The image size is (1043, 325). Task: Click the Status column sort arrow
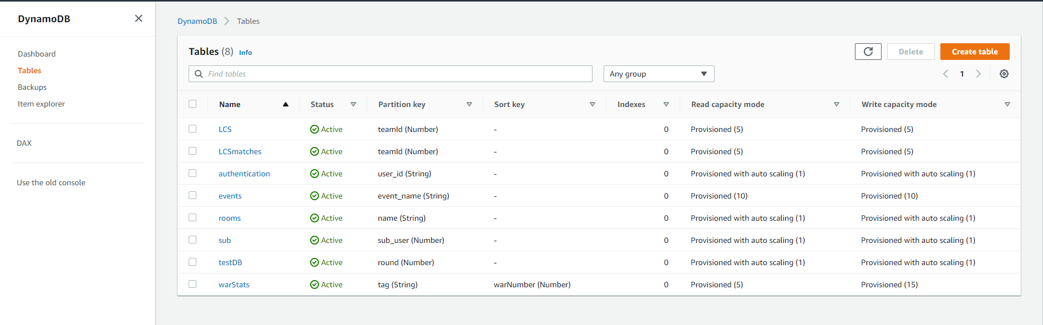tap(353, 104)
